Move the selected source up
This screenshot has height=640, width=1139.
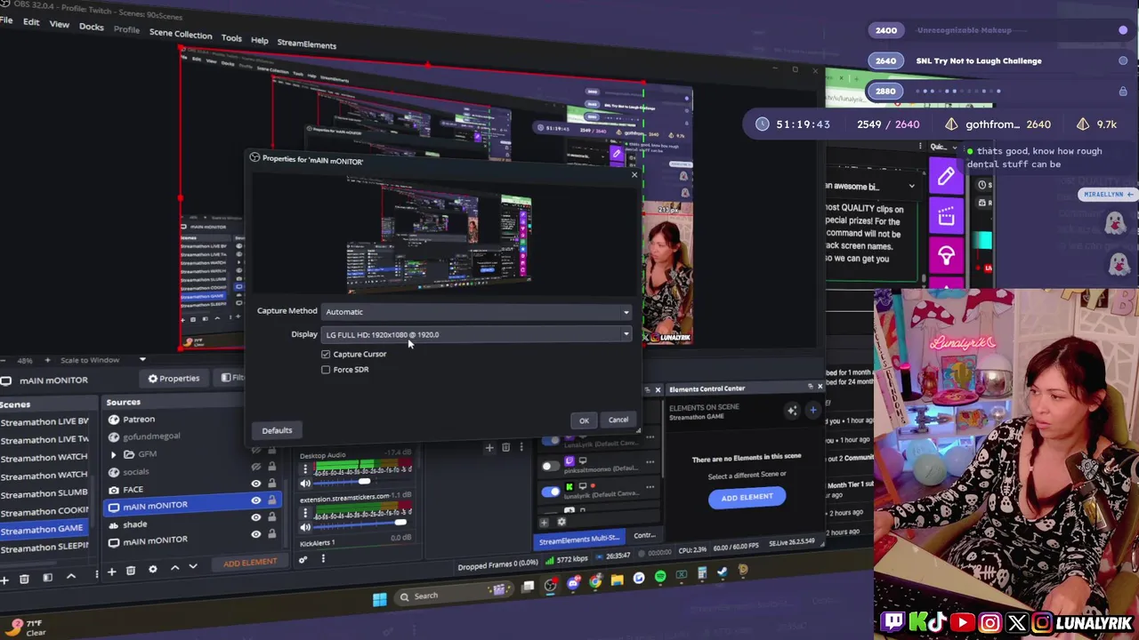[x=174, y=568]
